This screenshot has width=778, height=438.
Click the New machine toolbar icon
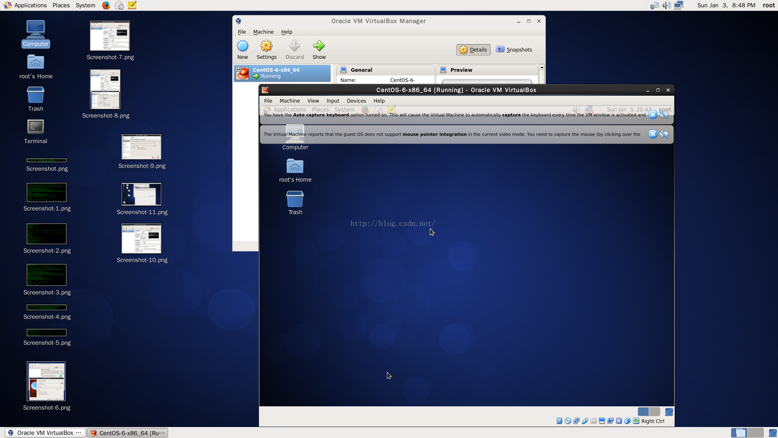242,50
